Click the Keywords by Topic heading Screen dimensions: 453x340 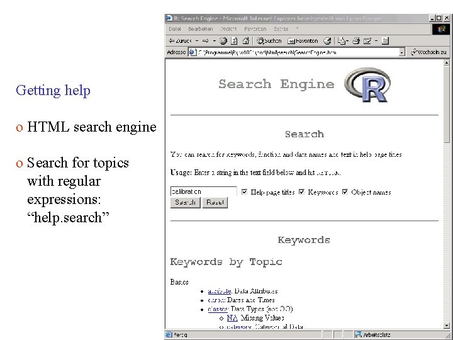click(x=226, y=262)
